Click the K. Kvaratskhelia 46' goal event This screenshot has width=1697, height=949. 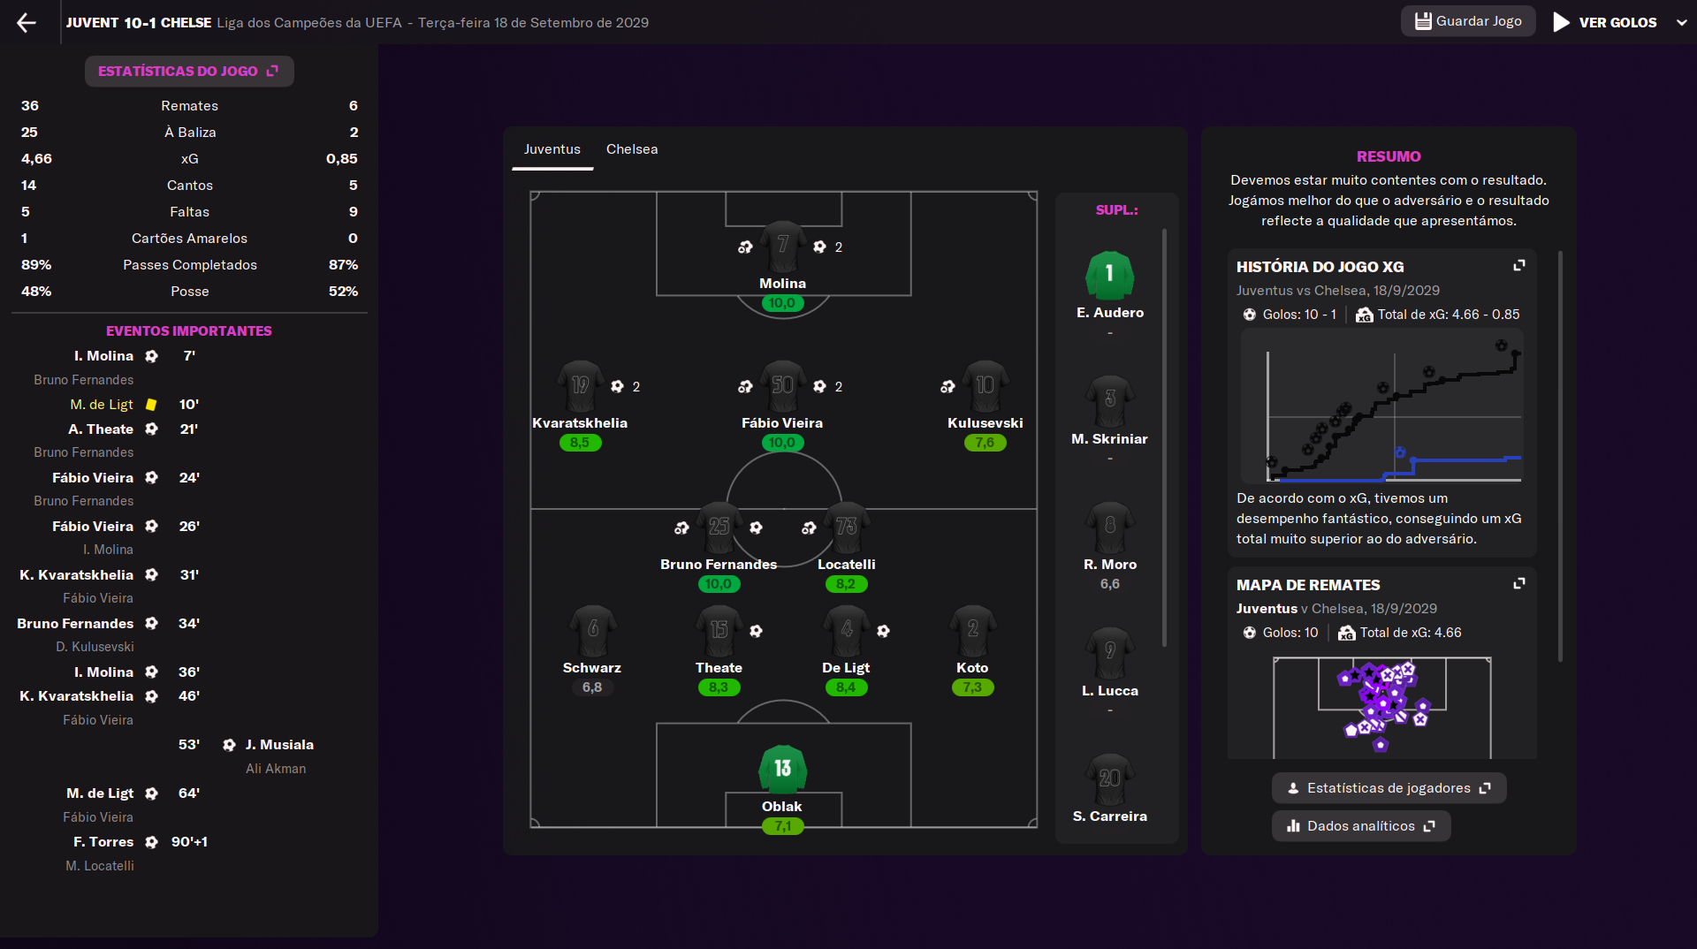pos(109,696)
